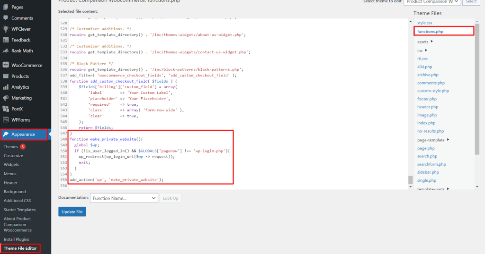
Task: Open functions.php theme file
Action: tap(430, 32)
